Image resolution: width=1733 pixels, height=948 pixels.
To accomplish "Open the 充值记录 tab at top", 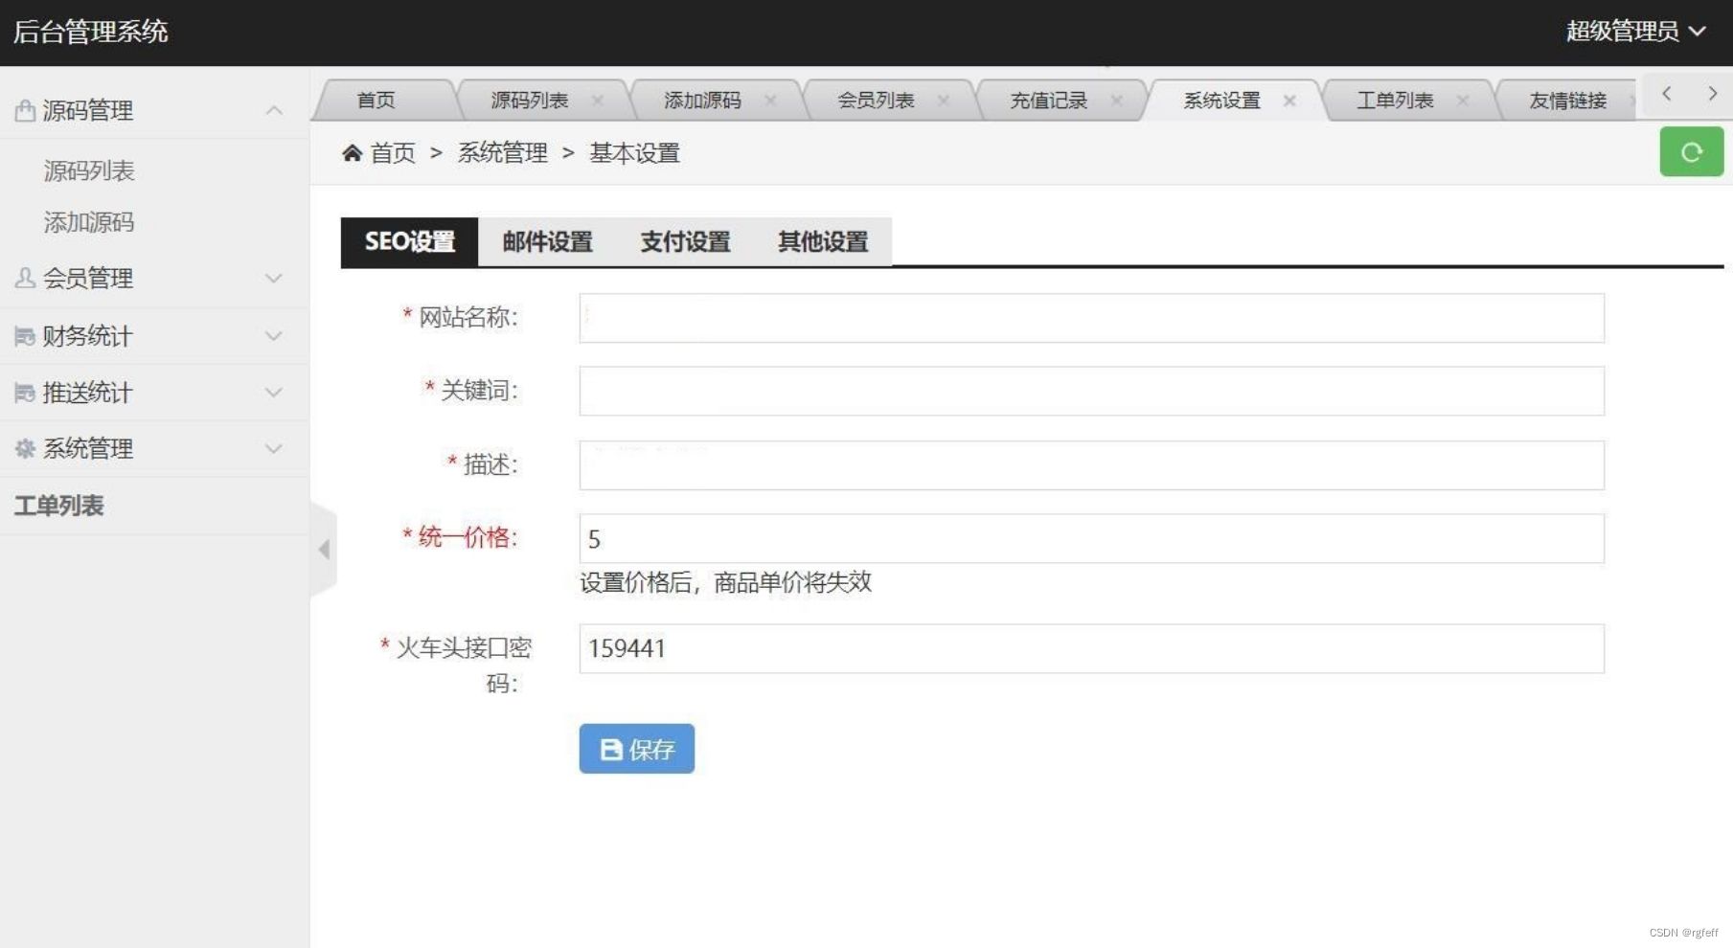I will [1047, 100].
